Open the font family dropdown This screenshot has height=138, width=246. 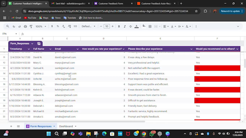[x=88, y=26]
